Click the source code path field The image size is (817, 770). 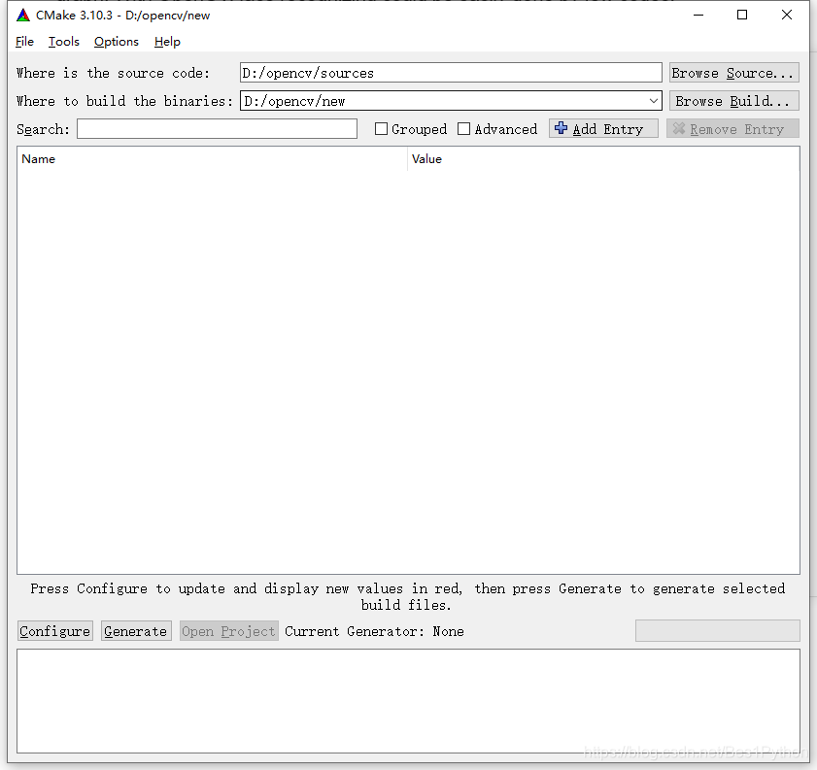(451, 73)
